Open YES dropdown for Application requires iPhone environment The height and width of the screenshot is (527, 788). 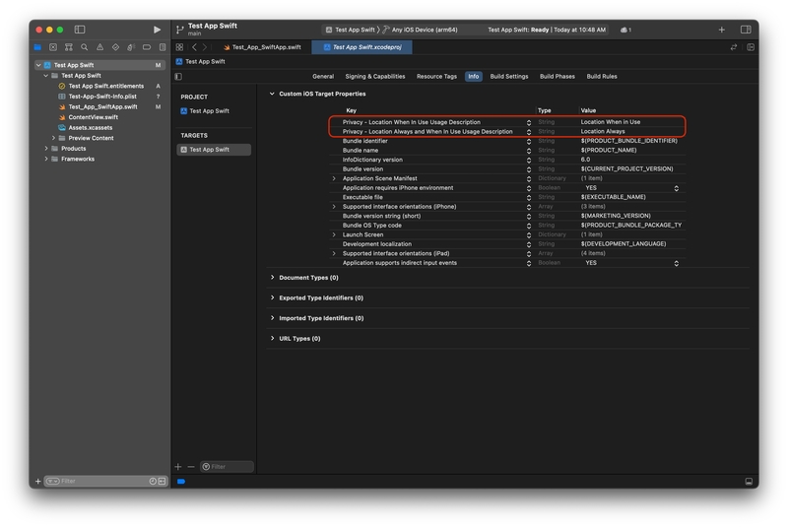click(676, 188)
